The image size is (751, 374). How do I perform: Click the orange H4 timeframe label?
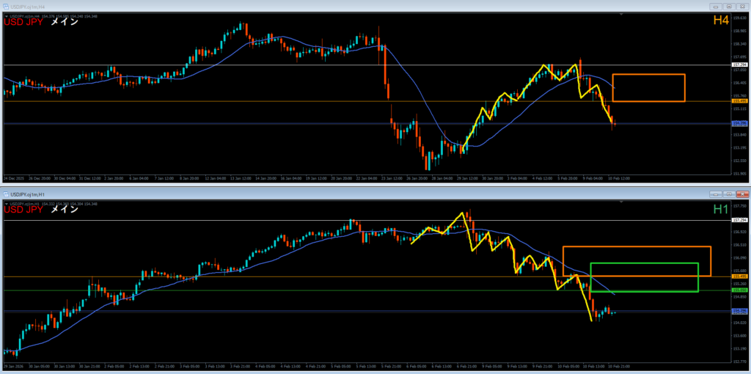tap(721, 21)
